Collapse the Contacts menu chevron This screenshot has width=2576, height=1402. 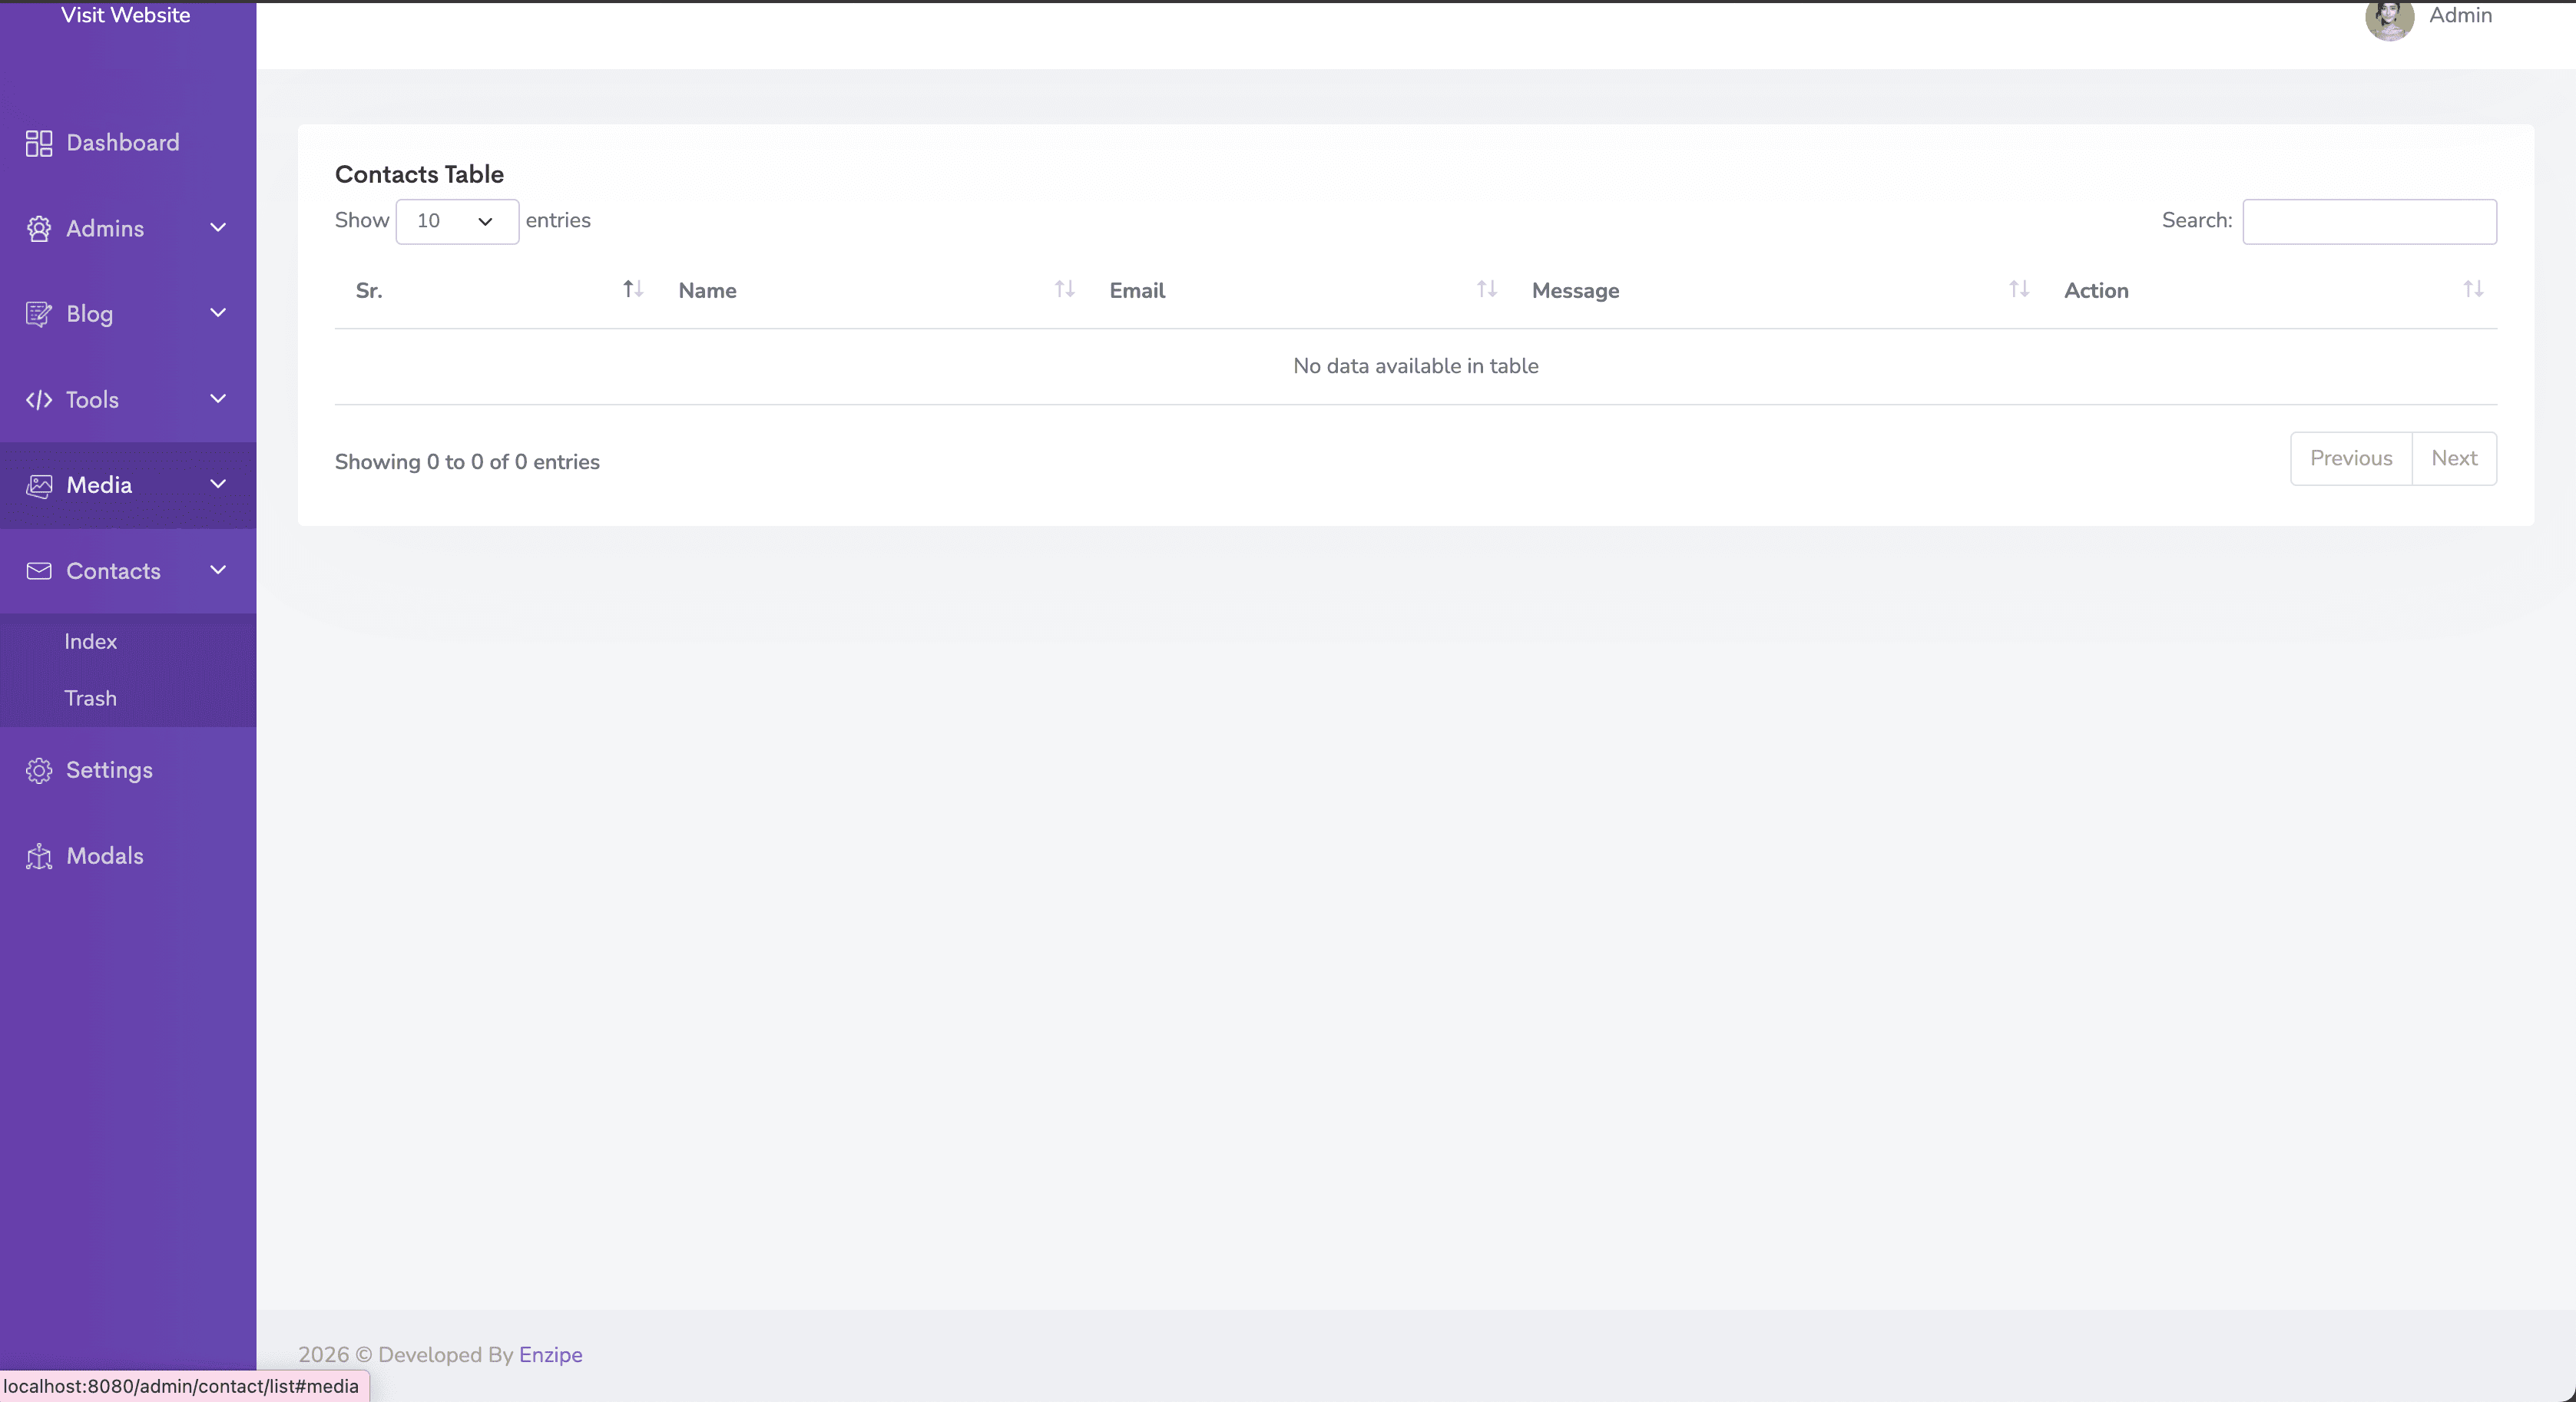(218, 570)
